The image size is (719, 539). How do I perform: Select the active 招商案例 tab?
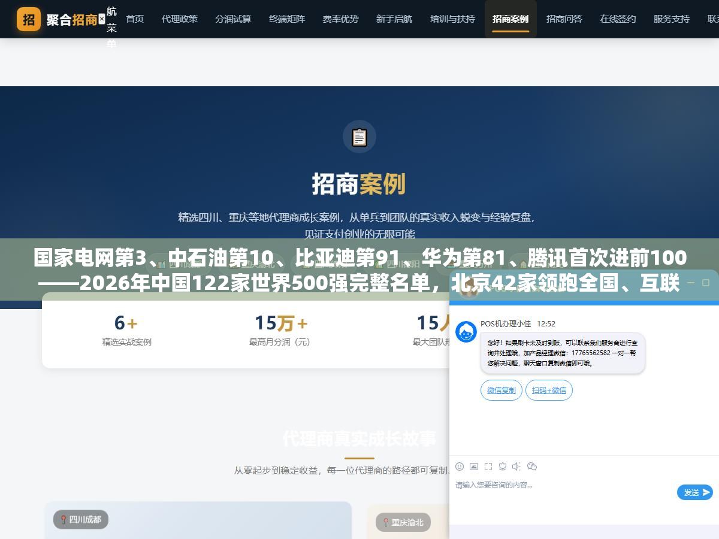[x=510, y=19]
